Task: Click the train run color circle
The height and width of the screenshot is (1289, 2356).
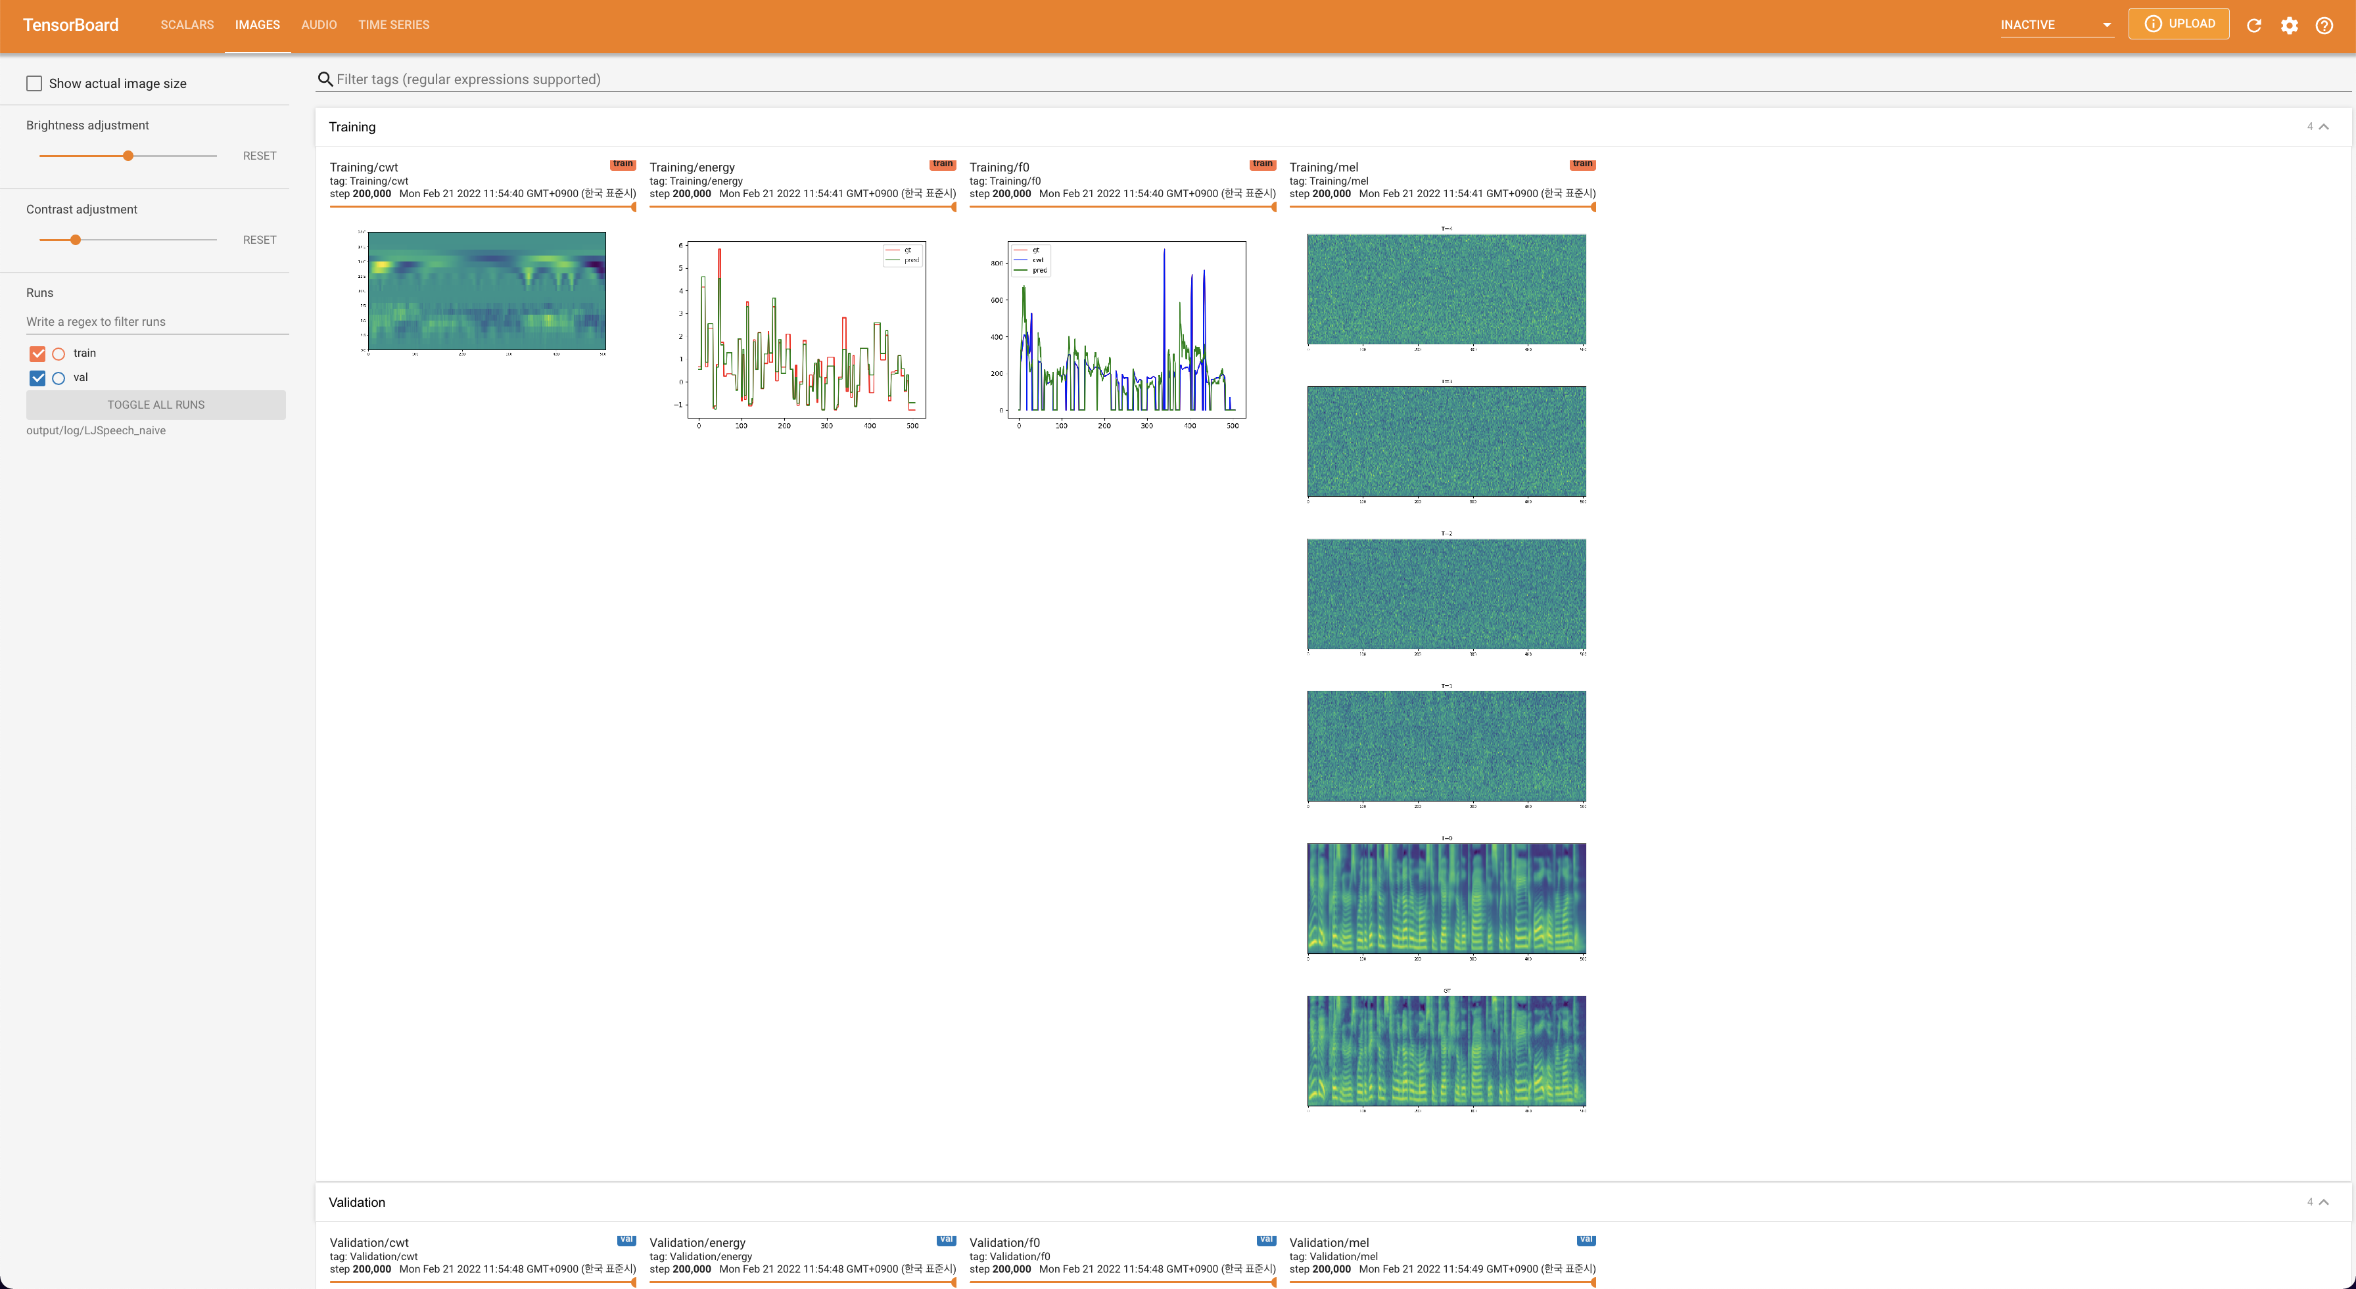Action: point(59,354)
